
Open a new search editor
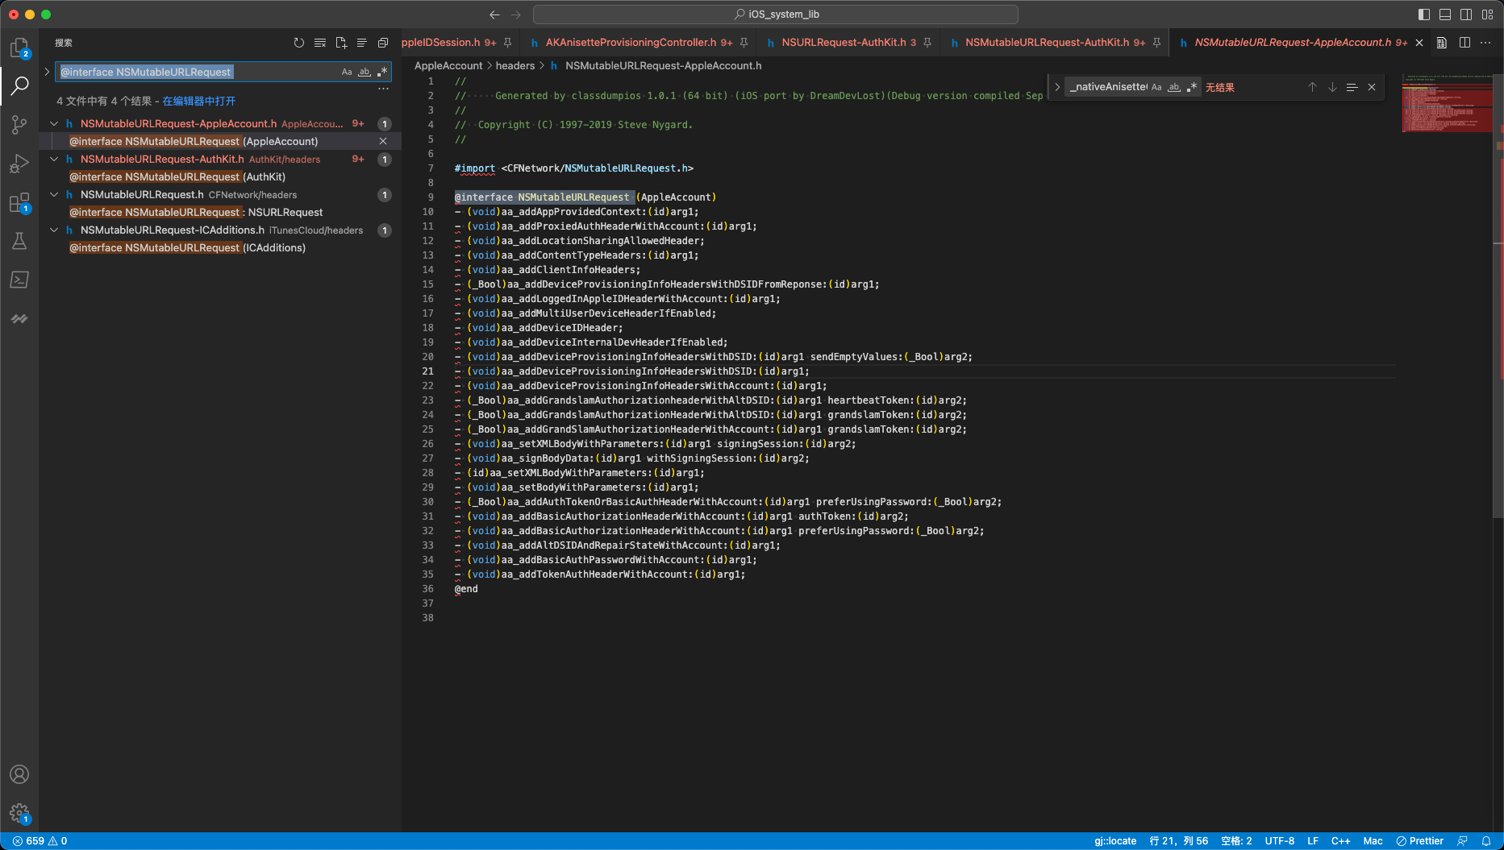[341, 43]
